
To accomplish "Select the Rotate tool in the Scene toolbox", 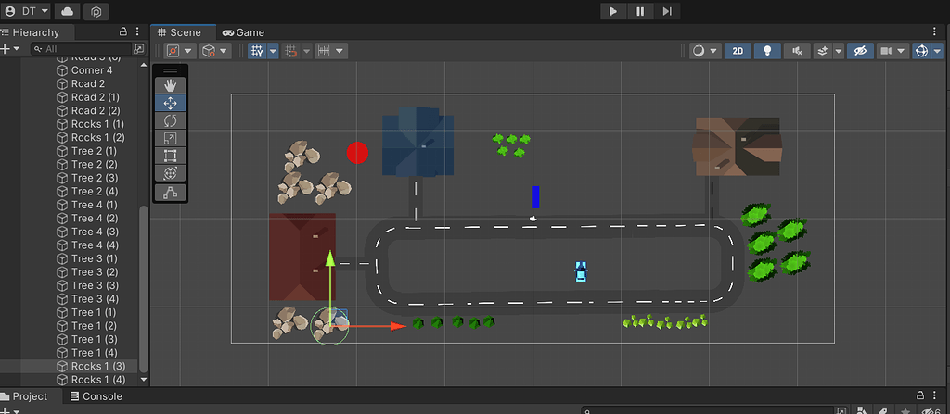I will point(171,120).
